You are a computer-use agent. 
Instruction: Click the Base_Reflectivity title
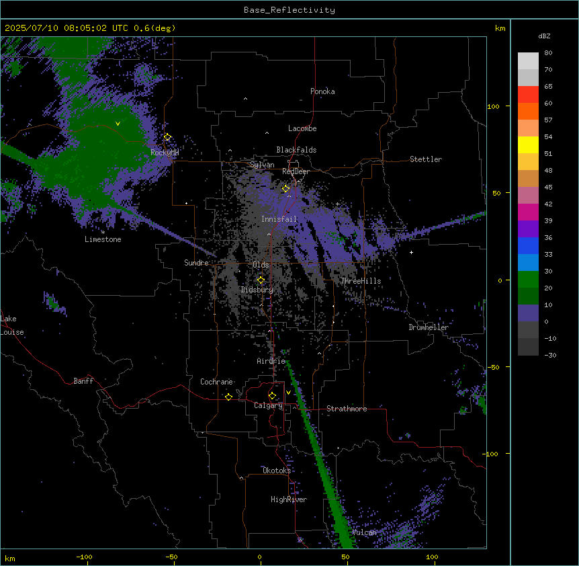[289, 10]
